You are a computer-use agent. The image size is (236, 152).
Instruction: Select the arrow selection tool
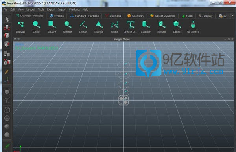coord(7,19)
